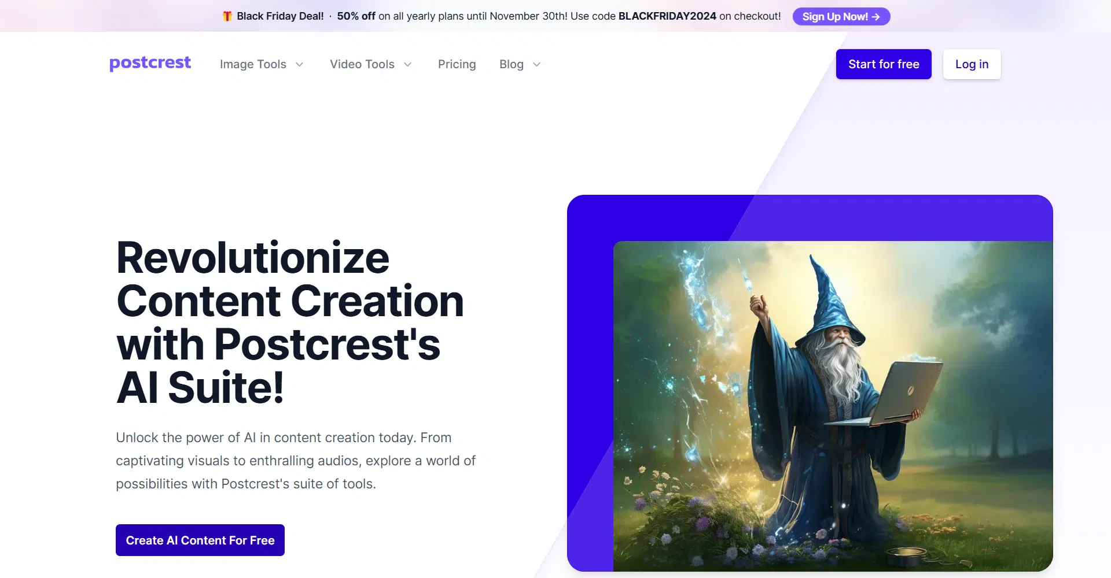Open the Blog menu label
1111x578 pixels.
coord(512,64)
